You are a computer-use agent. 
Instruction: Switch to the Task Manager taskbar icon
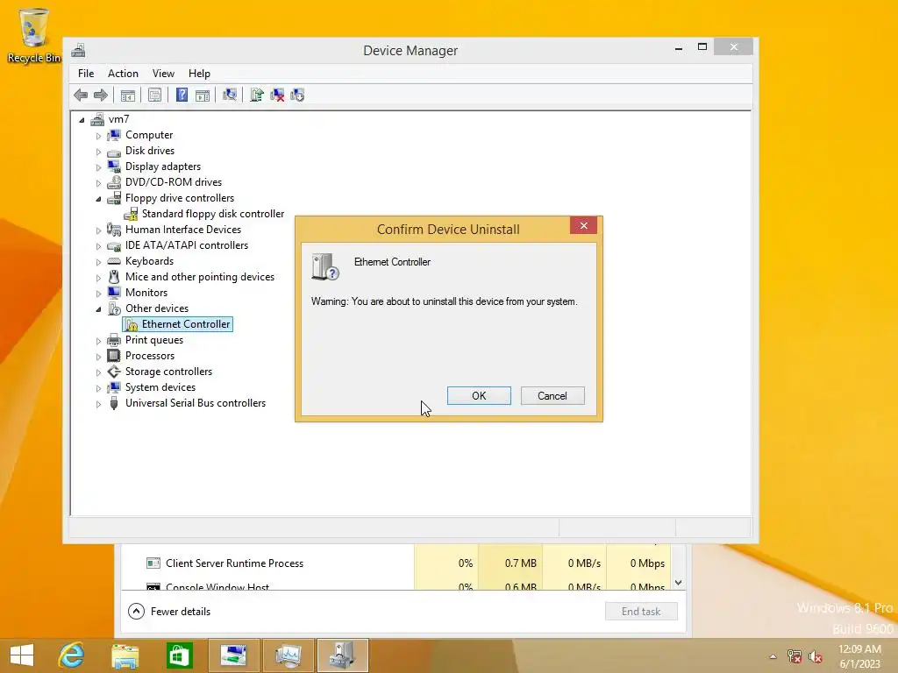[x=288, y=655]
